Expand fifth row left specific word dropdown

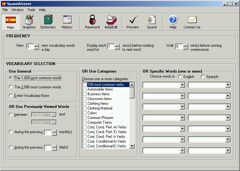tap(182, 129)
